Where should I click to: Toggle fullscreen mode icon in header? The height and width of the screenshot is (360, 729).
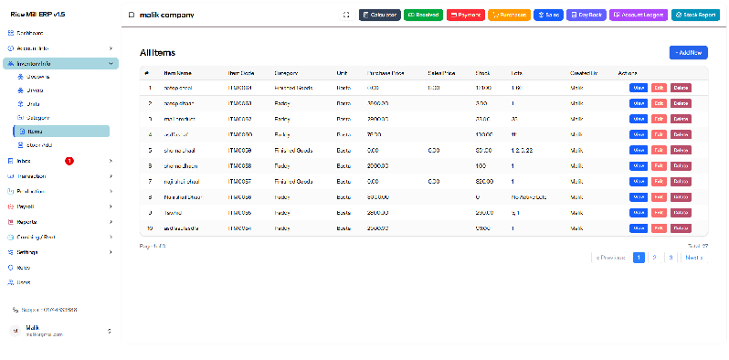tap(346, 15)
